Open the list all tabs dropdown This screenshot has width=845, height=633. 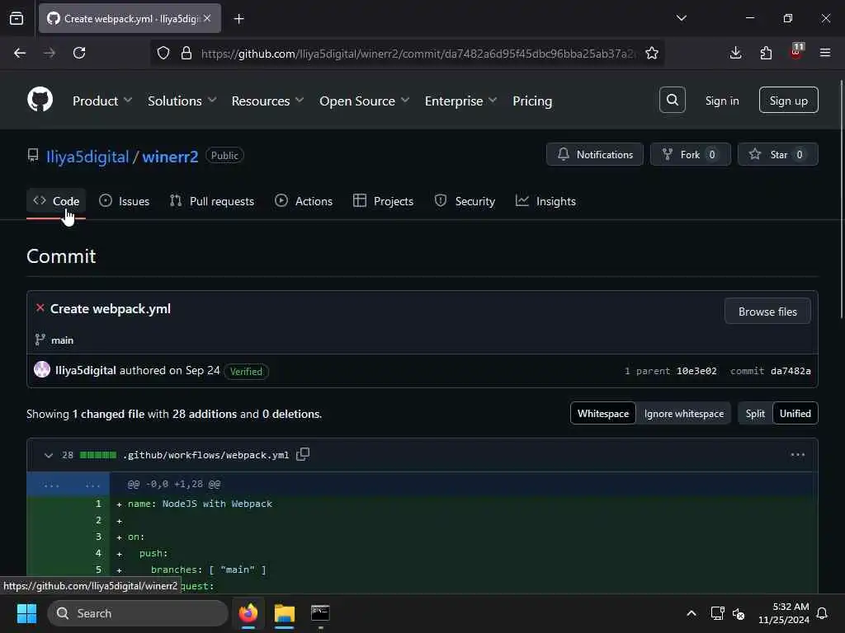(x=682, y=18)
